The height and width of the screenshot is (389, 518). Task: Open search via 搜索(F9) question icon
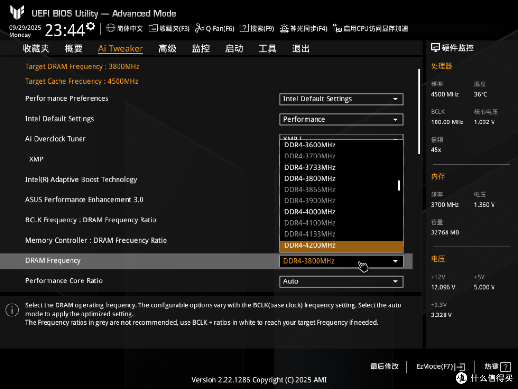pos(244,28)
